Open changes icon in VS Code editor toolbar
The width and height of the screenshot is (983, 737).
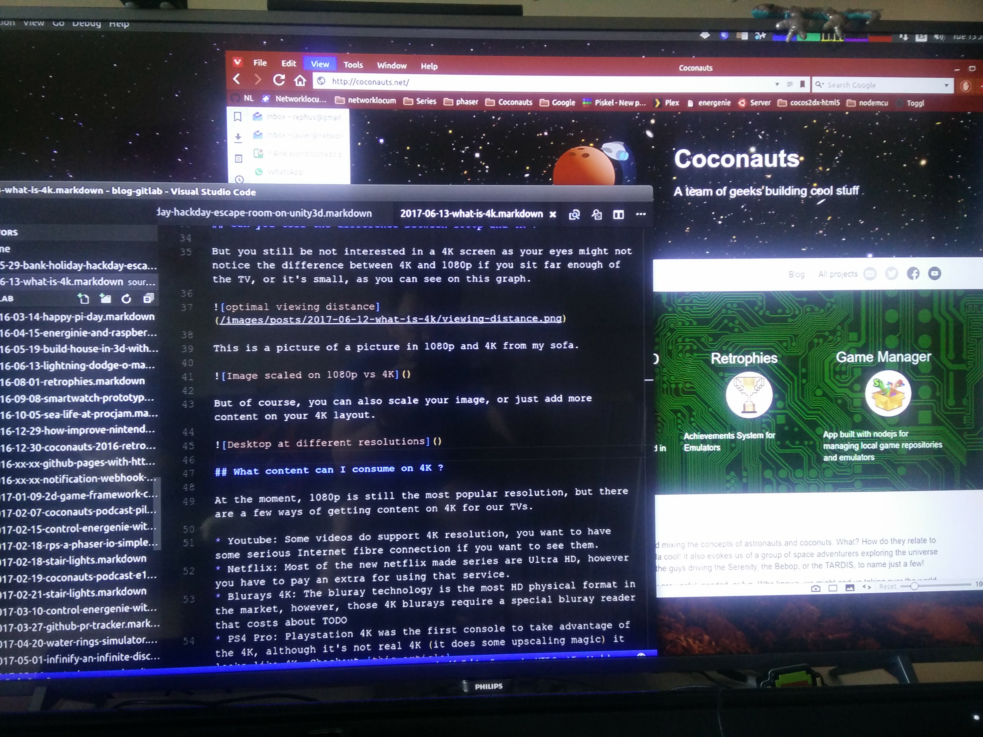point(575,215)
